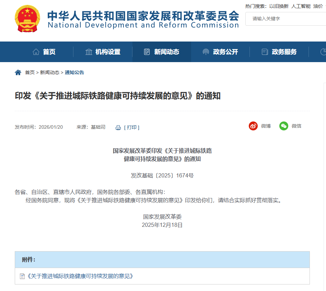Click the [打印] print link

click(131, 127)
